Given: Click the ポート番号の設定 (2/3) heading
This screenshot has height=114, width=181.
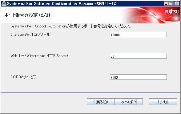Looking at the screenshot, I should click(27, 15).
